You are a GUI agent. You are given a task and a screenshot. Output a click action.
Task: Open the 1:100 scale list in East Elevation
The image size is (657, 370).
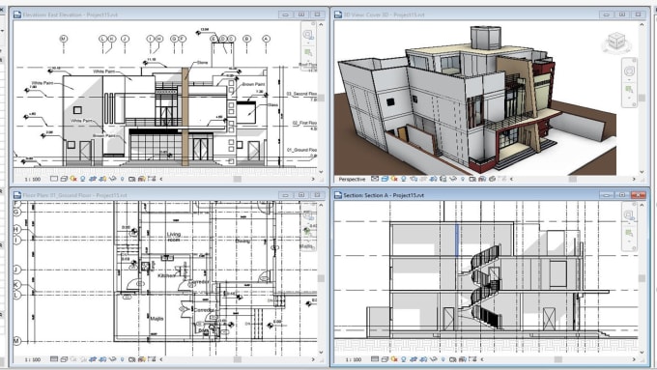pos(33,180)
